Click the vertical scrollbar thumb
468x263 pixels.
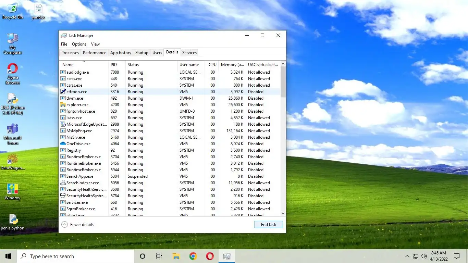click(283, 82)
